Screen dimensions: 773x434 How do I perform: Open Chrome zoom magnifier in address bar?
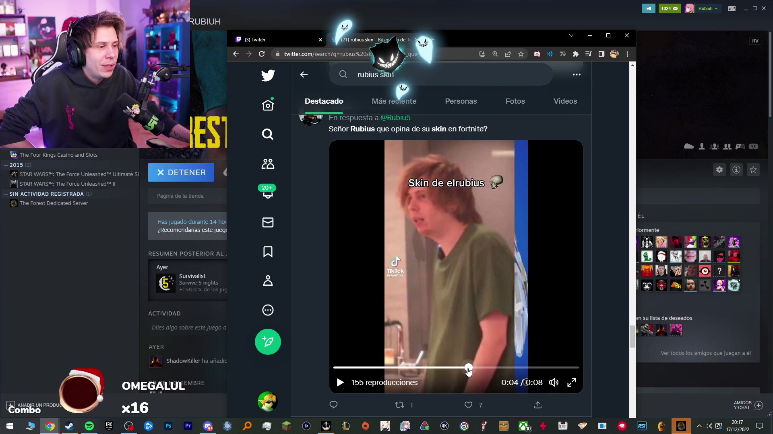click(495, 54)
